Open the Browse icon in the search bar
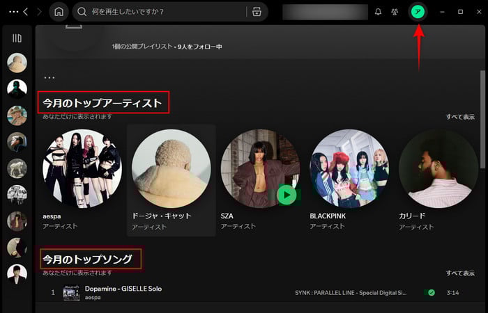This screenshot has width=488, height=313. pyautogui.click(x=257, y=12)
